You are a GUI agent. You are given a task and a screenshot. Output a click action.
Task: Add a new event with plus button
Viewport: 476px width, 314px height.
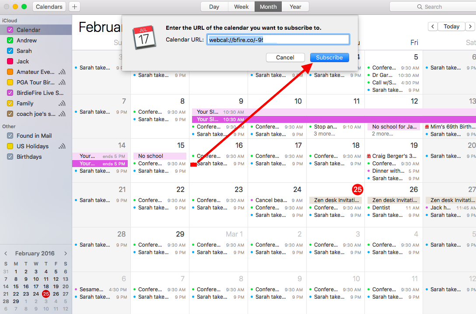click(x=75, y=7)
